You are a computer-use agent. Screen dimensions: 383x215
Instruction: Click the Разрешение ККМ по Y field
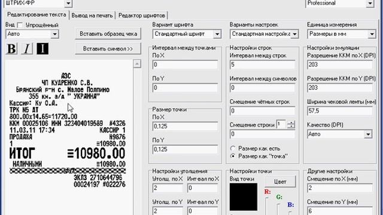[x=340, y=88]
